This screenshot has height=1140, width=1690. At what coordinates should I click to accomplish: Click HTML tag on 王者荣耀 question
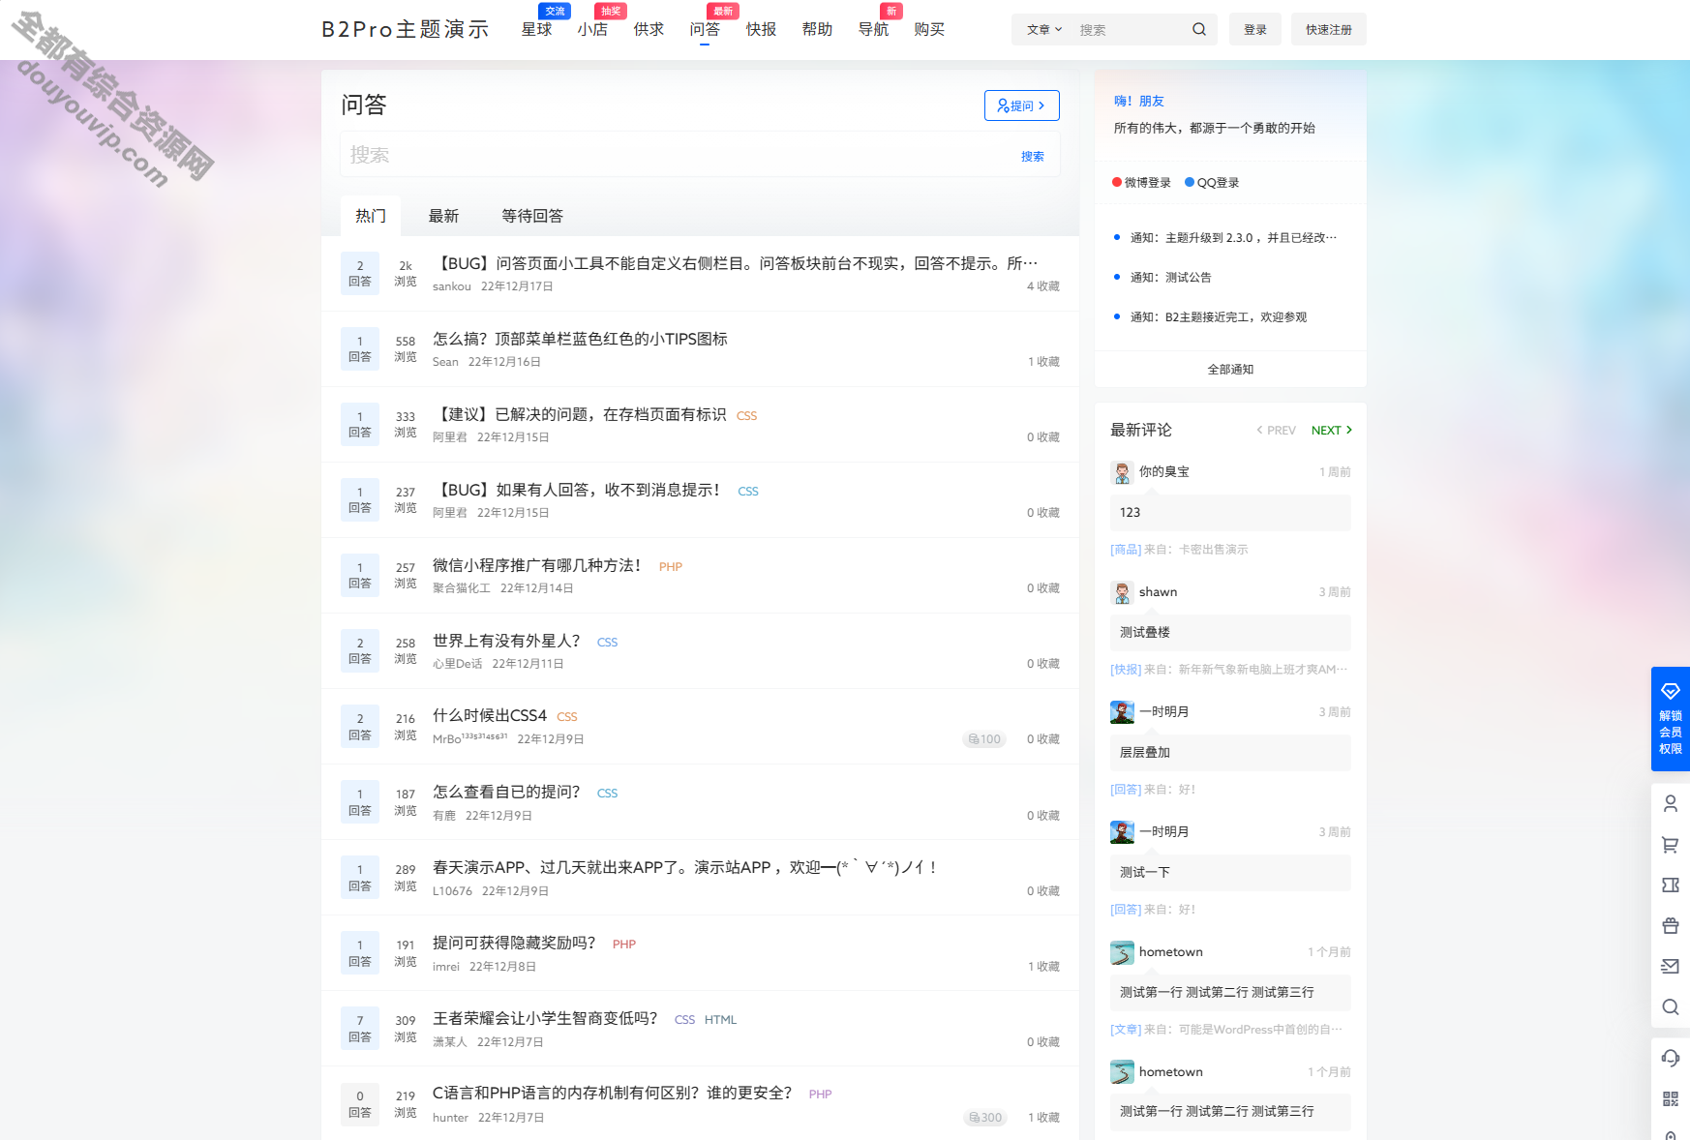tap(720, 1020)
